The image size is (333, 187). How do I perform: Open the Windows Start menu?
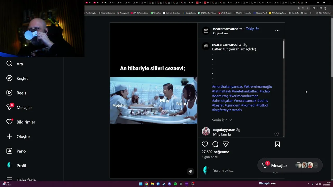141,184
